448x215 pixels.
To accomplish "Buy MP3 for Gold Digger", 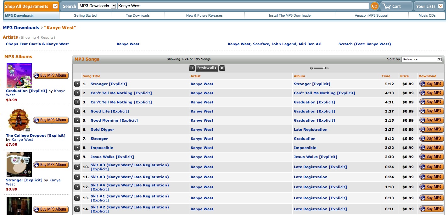I will [x=431, y=130].
